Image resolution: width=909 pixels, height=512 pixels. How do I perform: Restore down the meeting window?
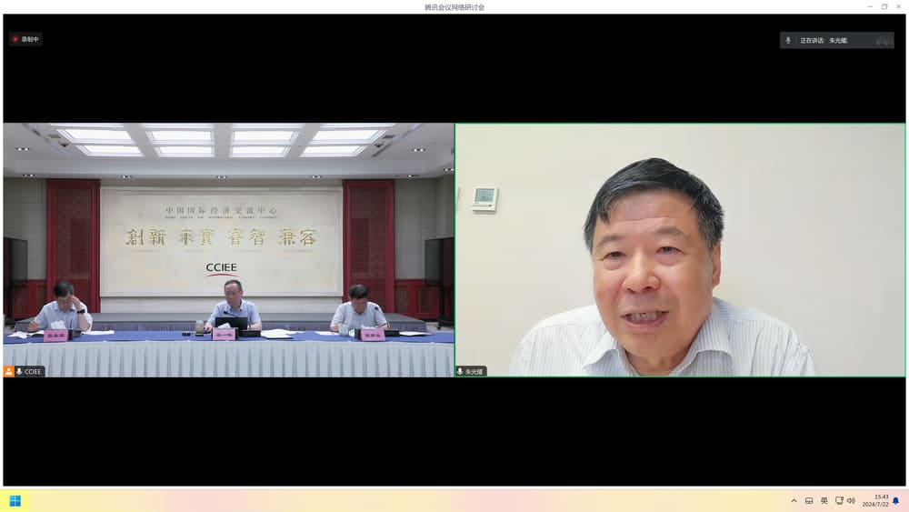click(x=884, y=6)
